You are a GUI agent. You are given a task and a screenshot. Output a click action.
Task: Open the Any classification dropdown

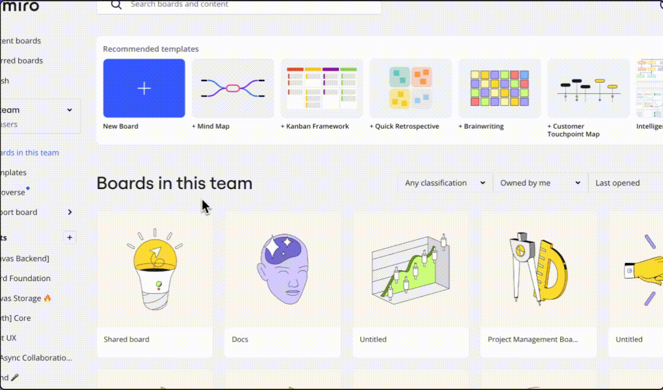[445, 183]
